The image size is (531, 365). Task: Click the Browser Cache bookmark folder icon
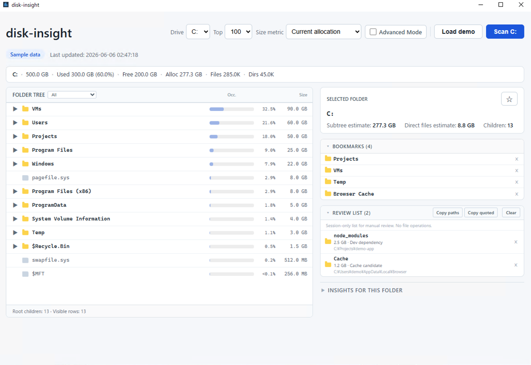pyautogui.click(x=328, y=194)
